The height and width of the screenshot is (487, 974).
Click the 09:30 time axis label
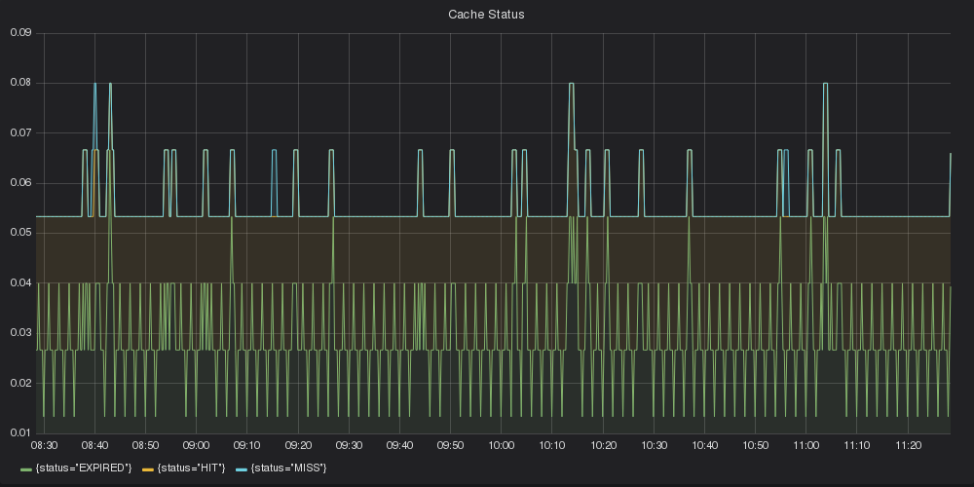click(349, 445)
